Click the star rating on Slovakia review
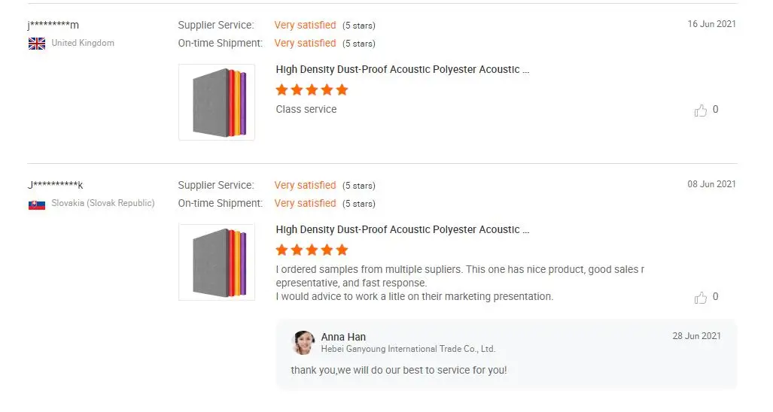 [312, 250]
